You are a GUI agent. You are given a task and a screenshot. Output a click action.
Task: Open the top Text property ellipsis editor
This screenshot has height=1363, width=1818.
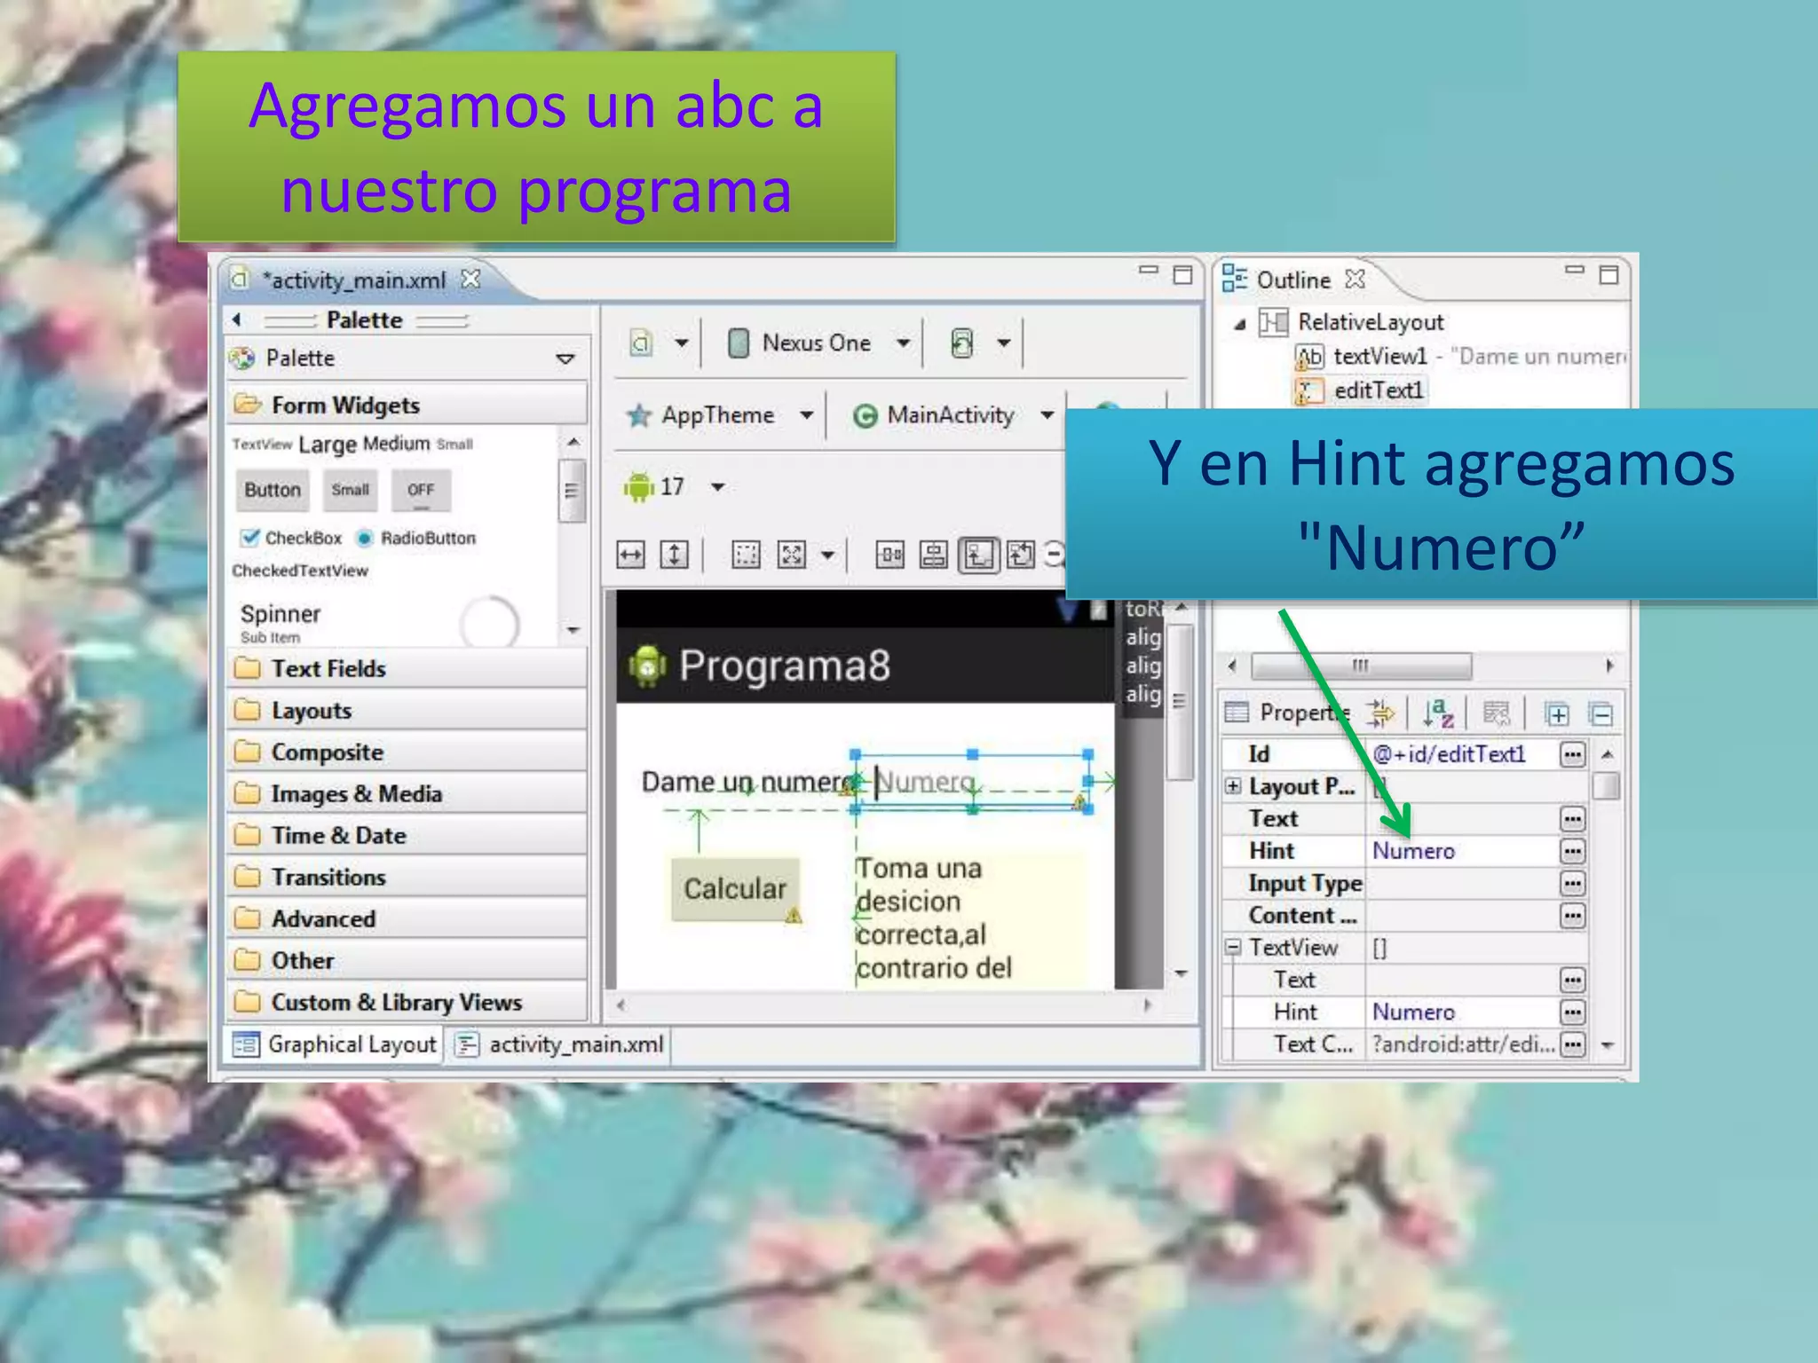pyautogui.click(x=1572, y=818)
